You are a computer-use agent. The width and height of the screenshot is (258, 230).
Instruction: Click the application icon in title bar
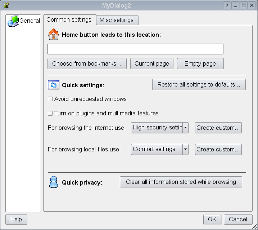point(6,5)
